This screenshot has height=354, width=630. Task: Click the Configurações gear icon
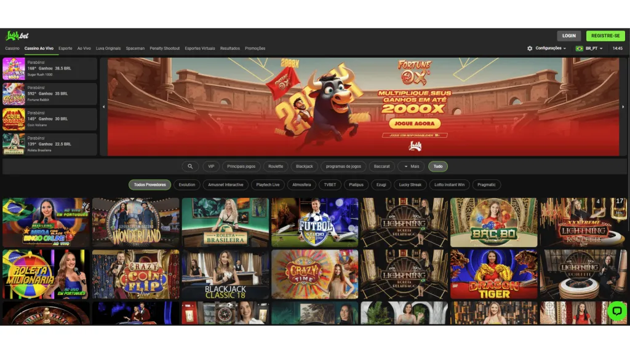click(530, 49)
